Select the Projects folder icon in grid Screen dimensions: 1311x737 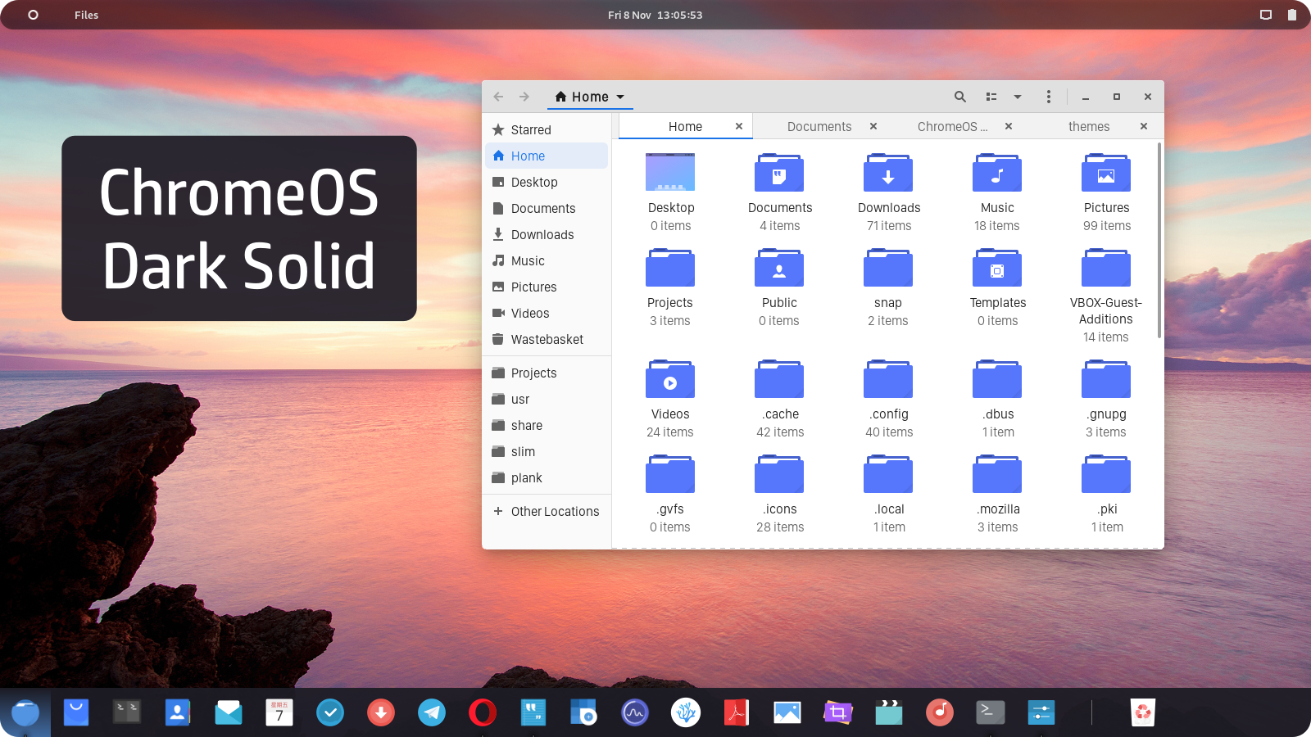tap(670, 268)
